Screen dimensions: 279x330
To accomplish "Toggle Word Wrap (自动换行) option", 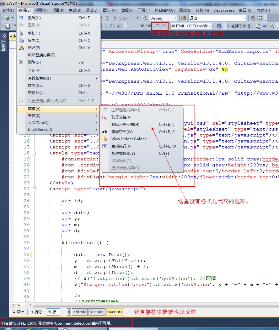I will coord(121,146).
